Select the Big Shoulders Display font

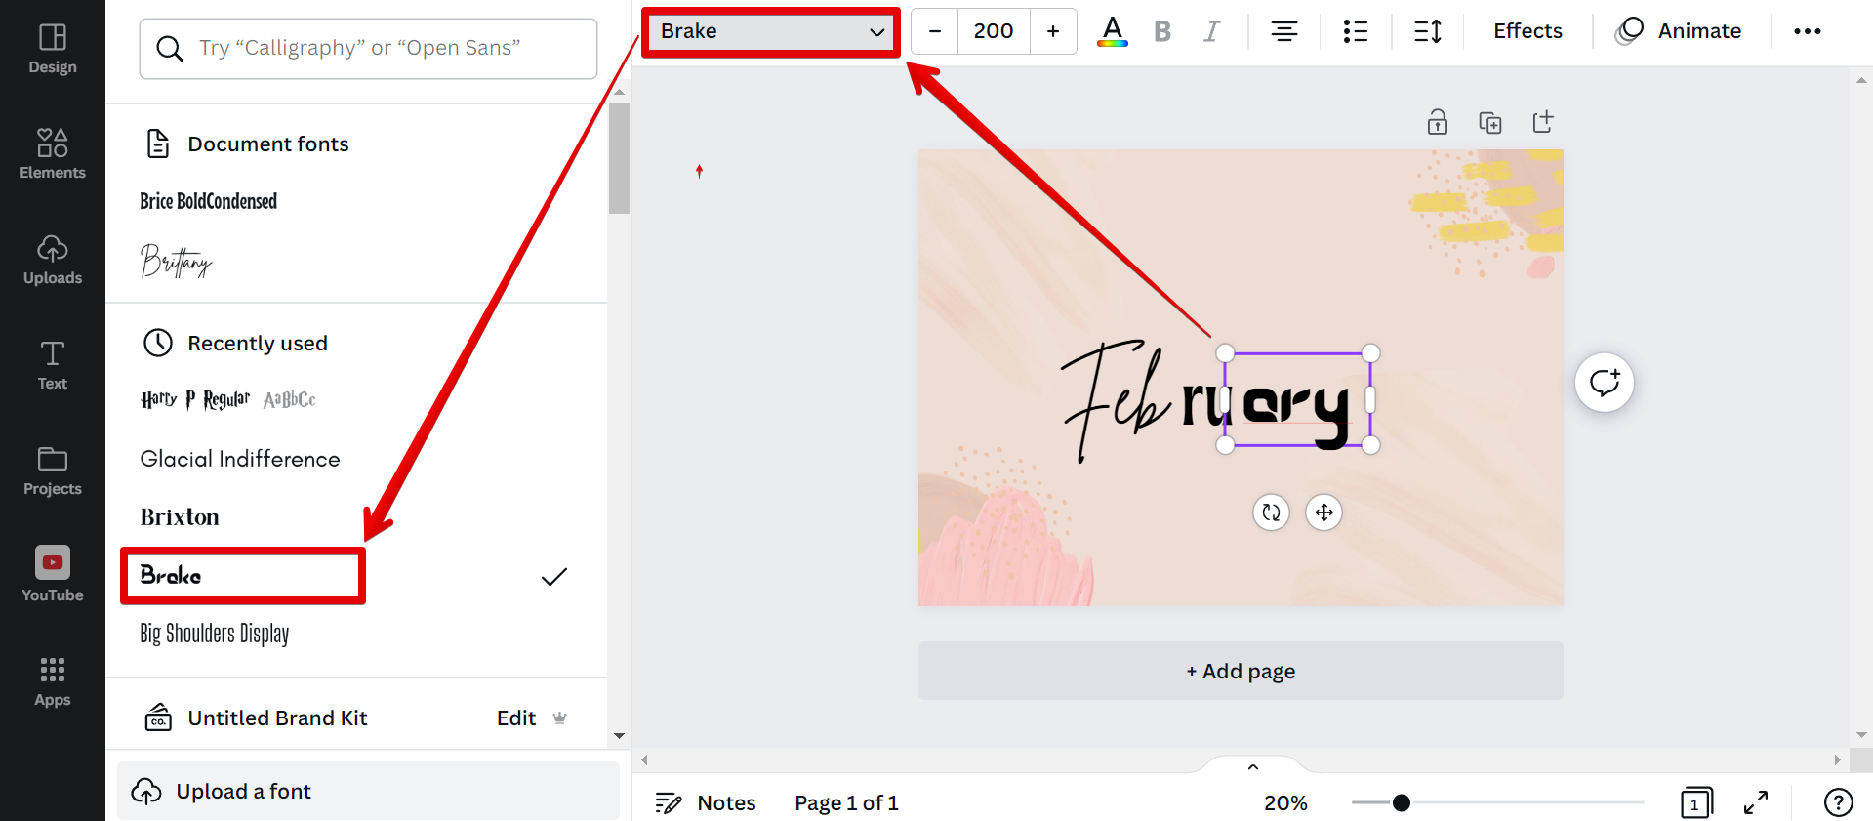click(x=215, y=634)
